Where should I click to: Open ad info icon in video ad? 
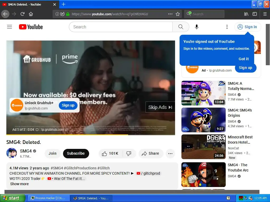coord(37,130)
